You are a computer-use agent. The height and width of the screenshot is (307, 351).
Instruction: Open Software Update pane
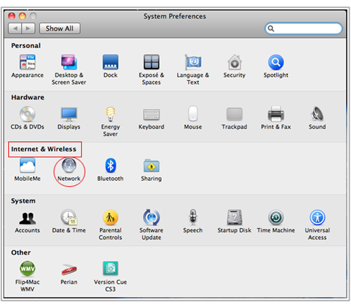151,218
